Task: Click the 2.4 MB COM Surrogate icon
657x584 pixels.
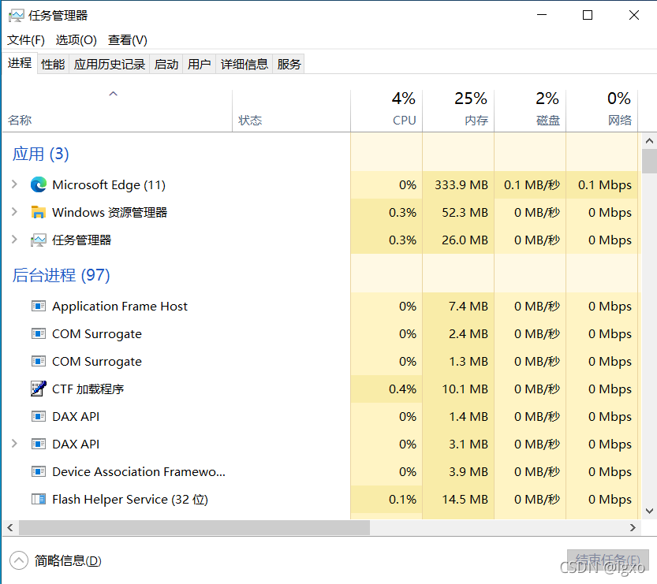Action: 39,333
